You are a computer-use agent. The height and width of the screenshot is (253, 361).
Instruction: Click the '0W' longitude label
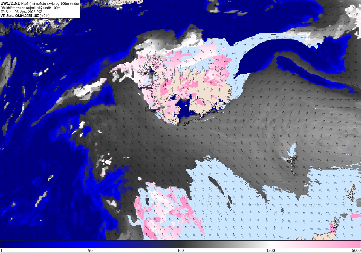pyautogui.click(x=342, y=1)
